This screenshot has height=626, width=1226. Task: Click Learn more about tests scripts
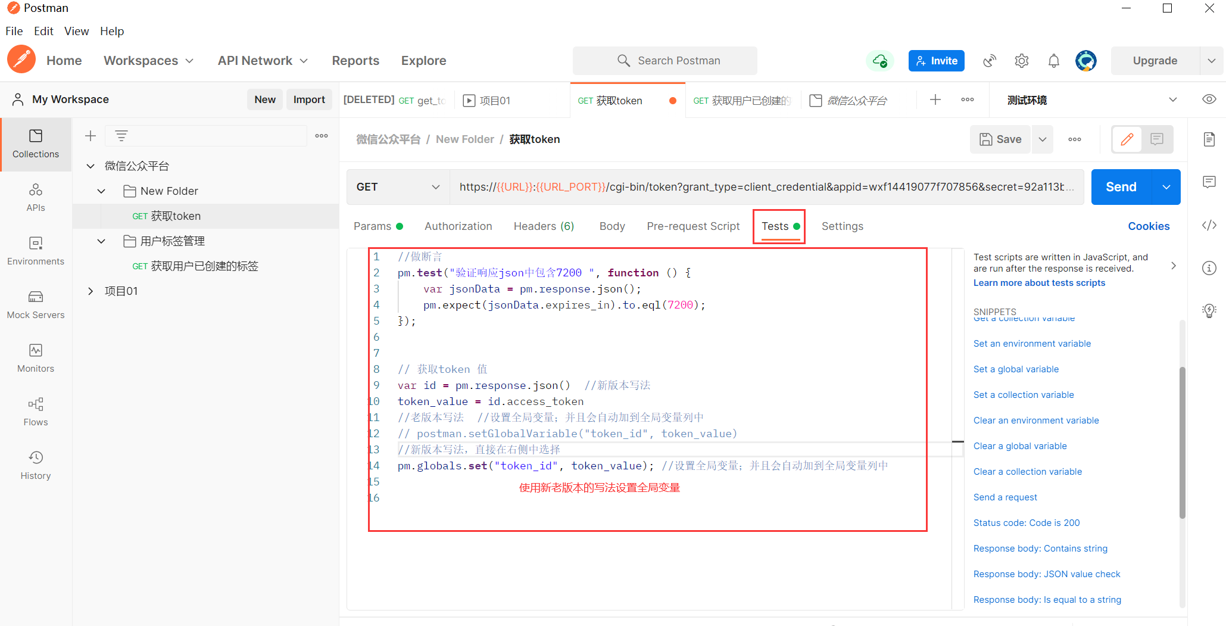click(1039, 283)
